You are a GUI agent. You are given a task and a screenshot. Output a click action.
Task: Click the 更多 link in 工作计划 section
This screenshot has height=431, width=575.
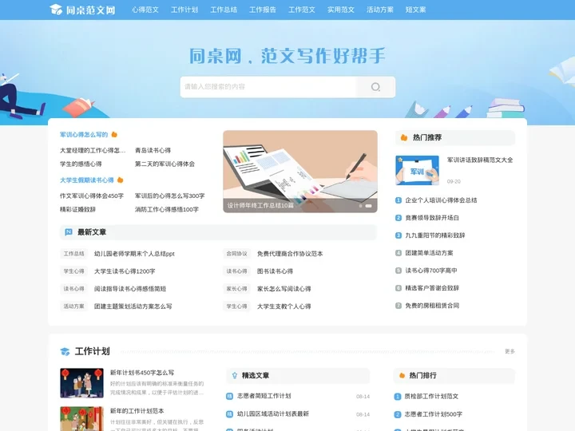coord(510,351)
